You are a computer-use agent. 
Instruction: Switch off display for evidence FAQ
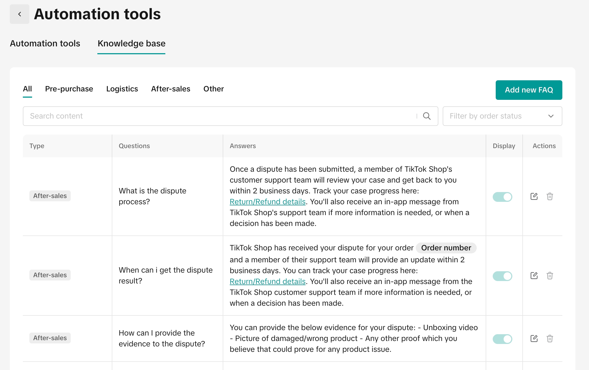[502, 339]
